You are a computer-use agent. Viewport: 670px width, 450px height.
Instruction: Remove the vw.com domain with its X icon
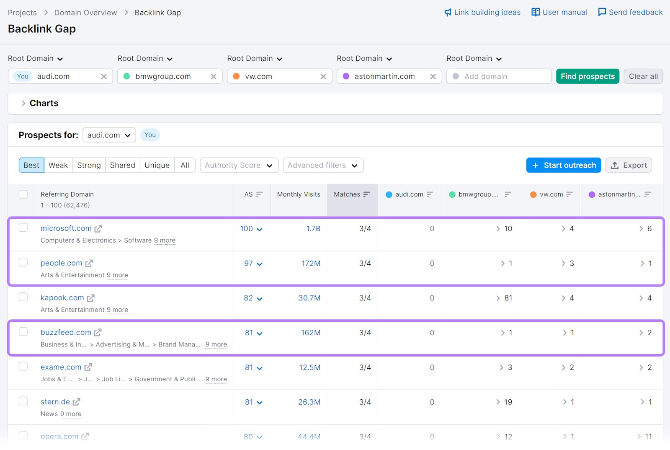pos(323,76)
